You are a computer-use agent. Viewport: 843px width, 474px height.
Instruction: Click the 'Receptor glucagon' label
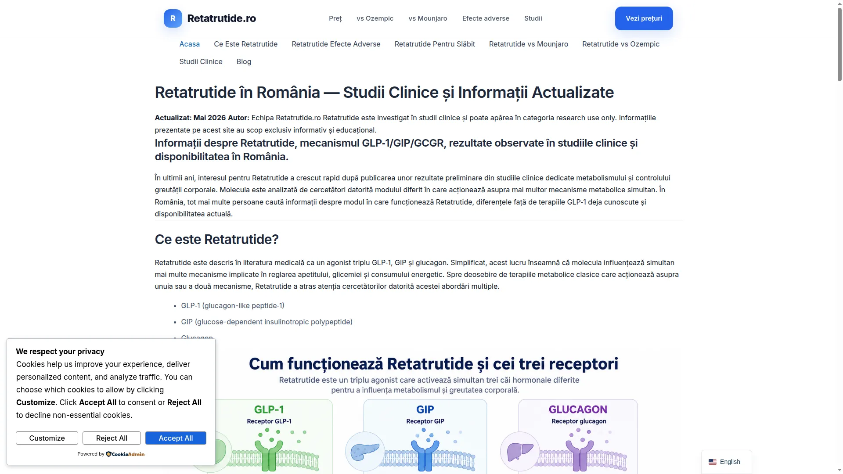579,421
